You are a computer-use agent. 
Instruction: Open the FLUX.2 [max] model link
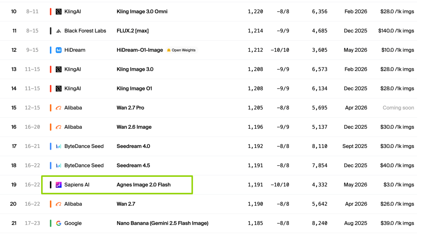pos(133,31)
